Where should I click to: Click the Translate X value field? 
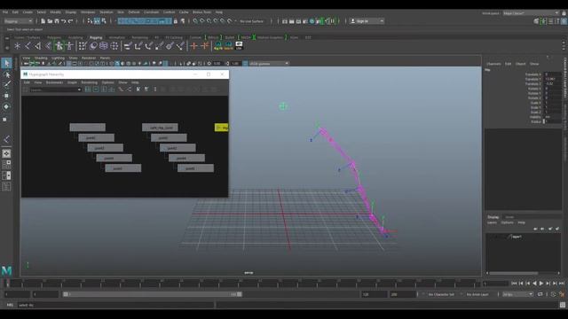(552, 74)
